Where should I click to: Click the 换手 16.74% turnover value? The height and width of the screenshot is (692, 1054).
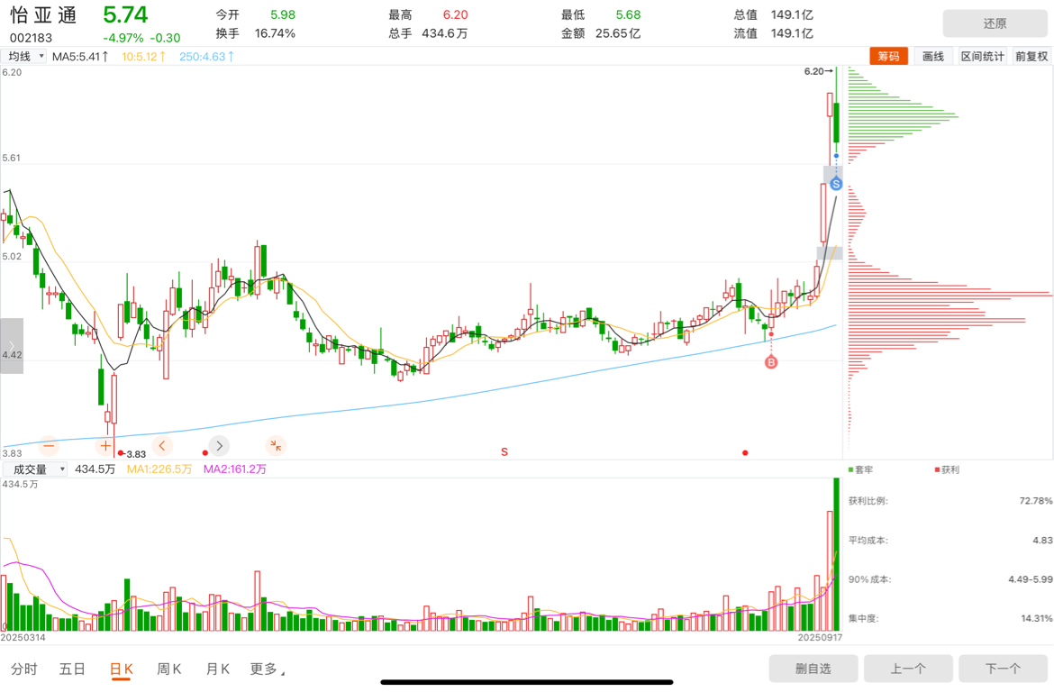275,33
